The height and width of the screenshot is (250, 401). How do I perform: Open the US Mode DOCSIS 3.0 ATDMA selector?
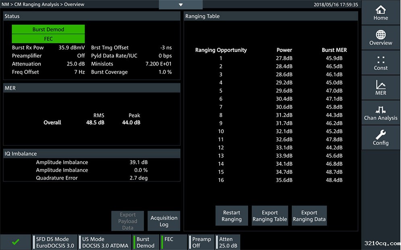coord(105,242)
